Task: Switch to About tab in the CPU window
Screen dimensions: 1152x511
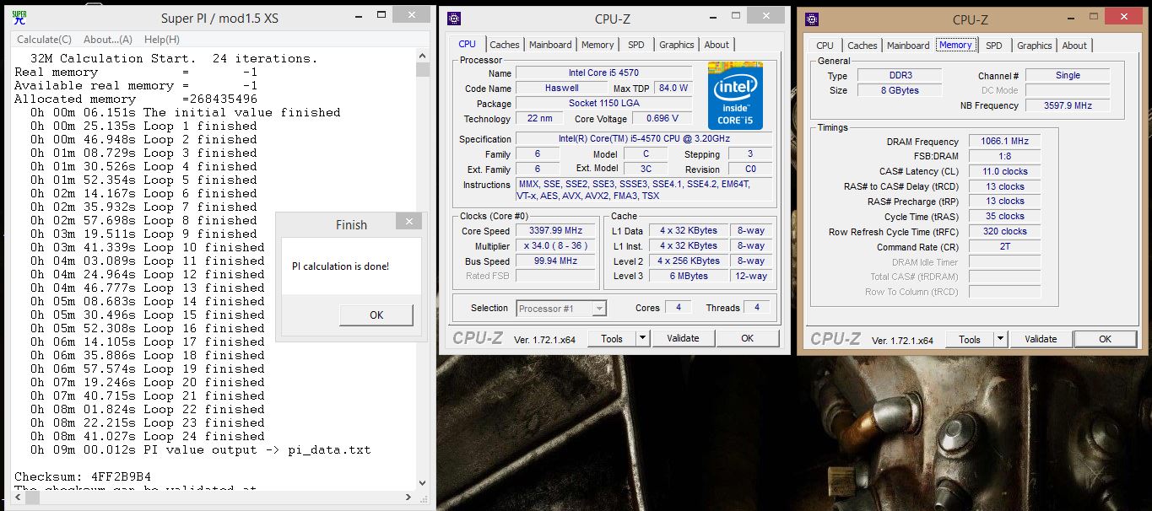Action: coord(717,45)
